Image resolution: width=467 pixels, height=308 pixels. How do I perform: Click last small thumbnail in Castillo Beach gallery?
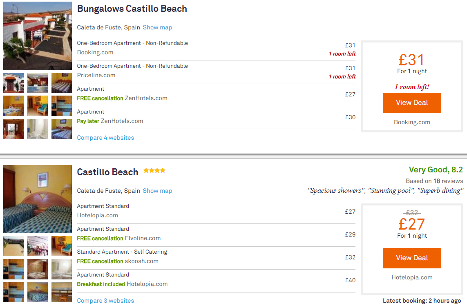point(62,292)
